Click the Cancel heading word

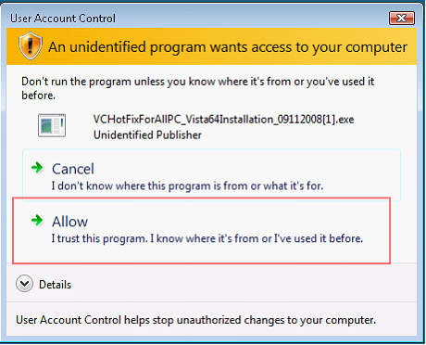click(x=73, y=169)
